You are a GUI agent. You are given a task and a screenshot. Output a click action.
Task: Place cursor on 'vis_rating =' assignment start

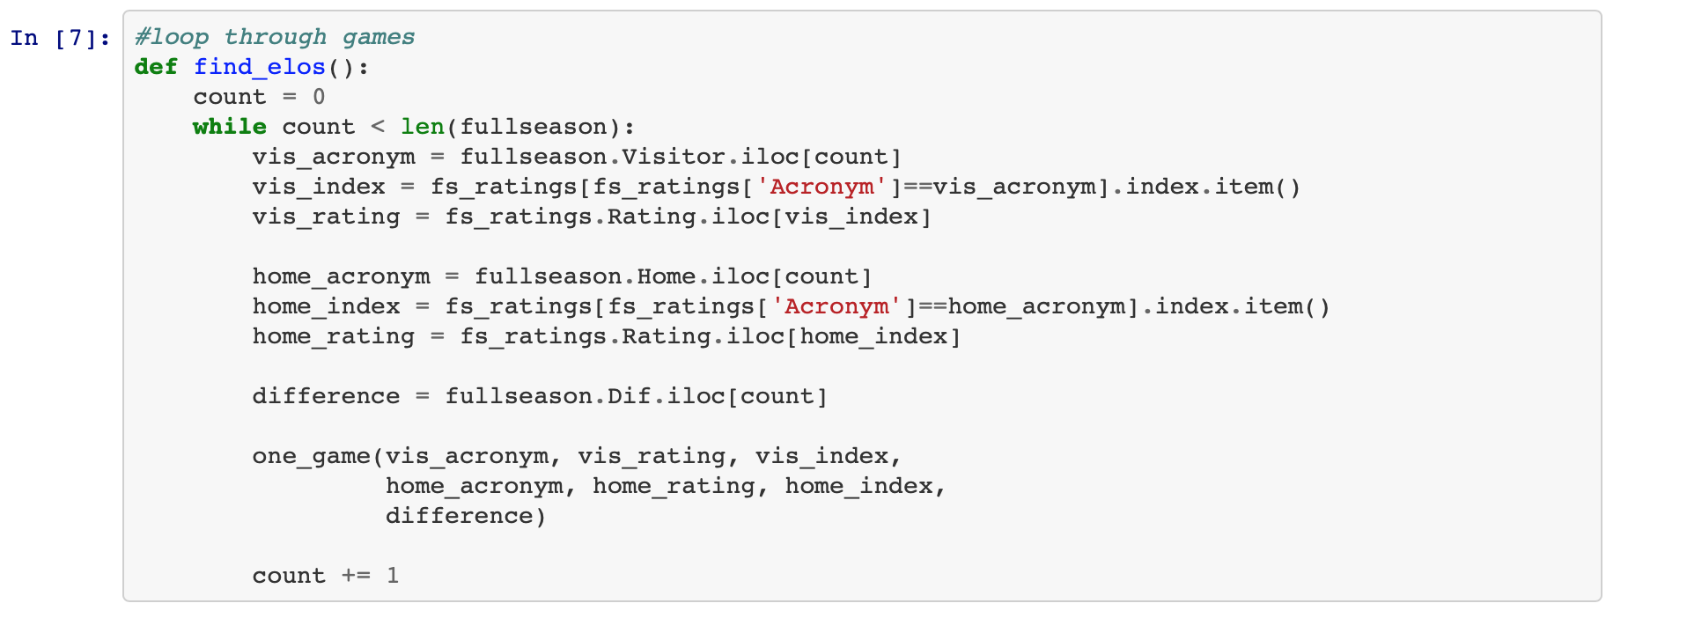(326, 217)
